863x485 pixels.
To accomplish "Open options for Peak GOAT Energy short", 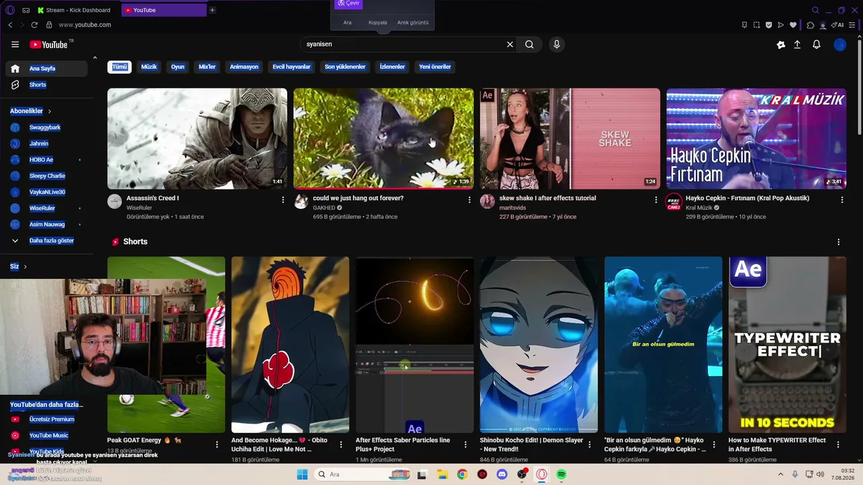I will click(217, 445).
